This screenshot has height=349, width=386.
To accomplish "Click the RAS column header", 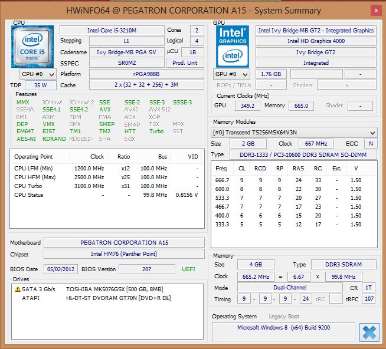I will pos(299,169).
